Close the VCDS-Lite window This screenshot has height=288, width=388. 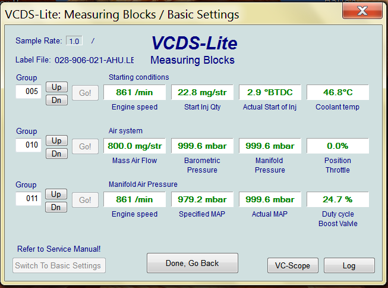363,10
